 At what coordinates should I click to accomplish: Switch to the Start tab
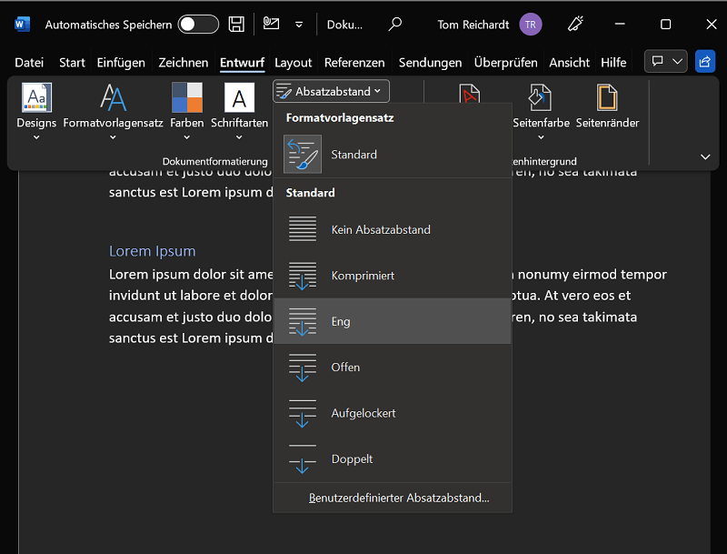(x=72, y=62)
